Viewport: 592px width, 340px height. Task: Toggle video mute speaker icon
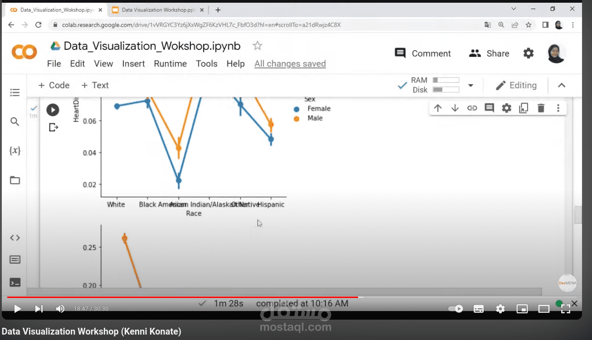coord(60,309)
